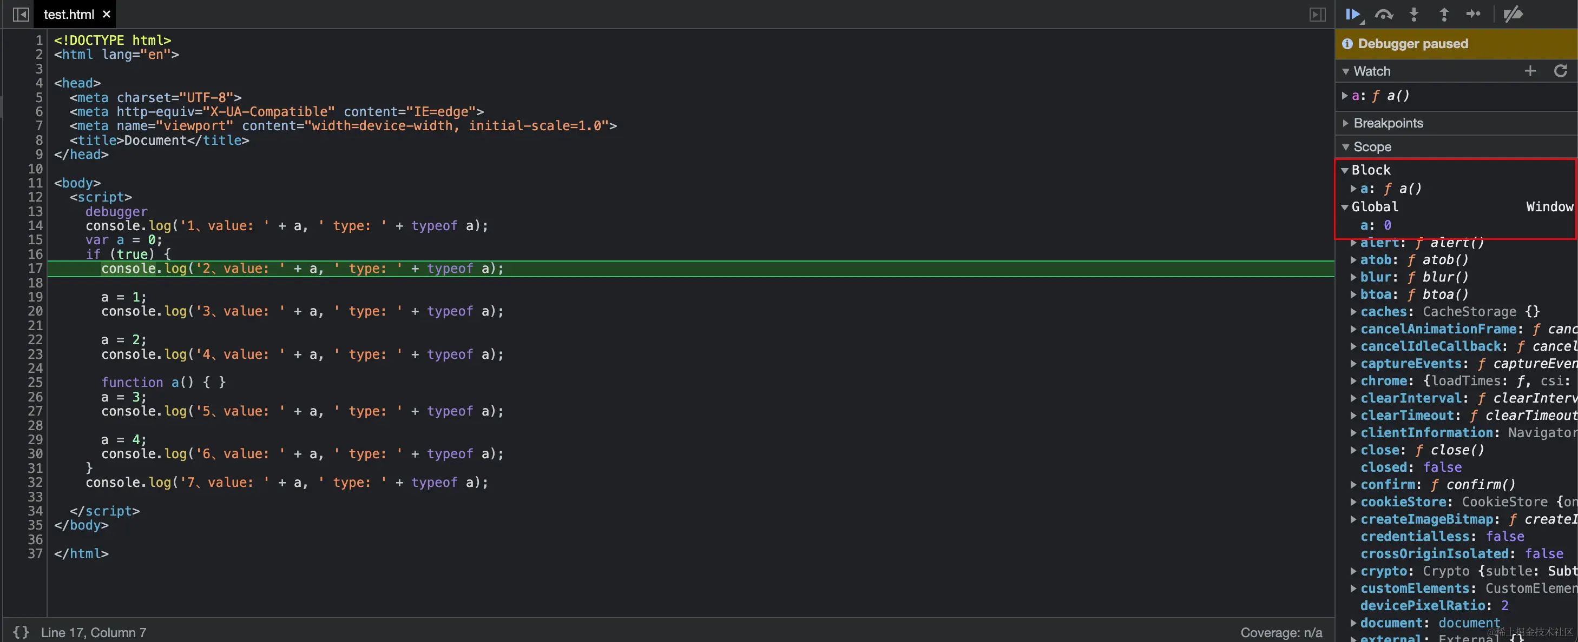Click the Step icon in debugger toolbar

tap(1473, 14)
